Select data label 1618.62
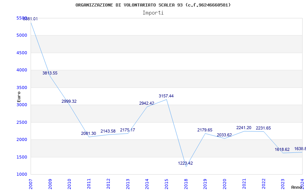 (x=282, y=149)
